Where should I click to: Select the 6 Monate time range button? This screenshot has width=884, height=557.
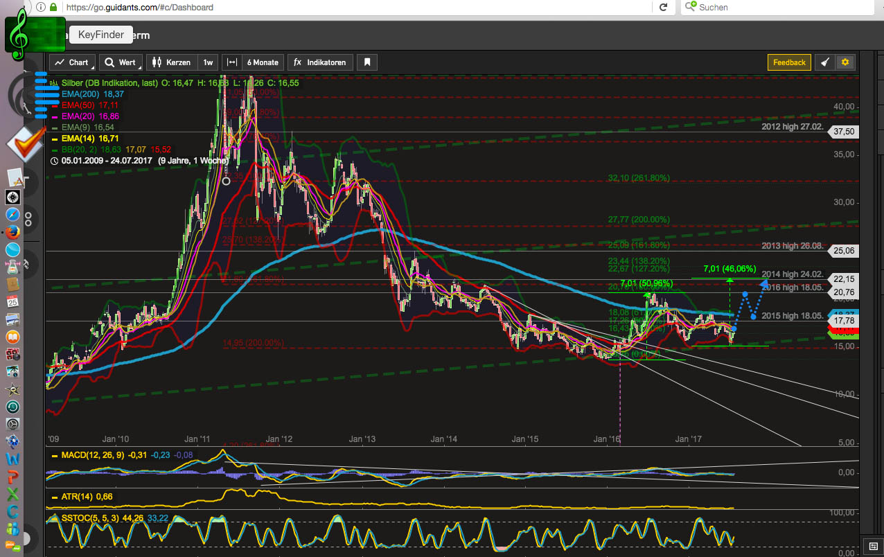point(262,62)
